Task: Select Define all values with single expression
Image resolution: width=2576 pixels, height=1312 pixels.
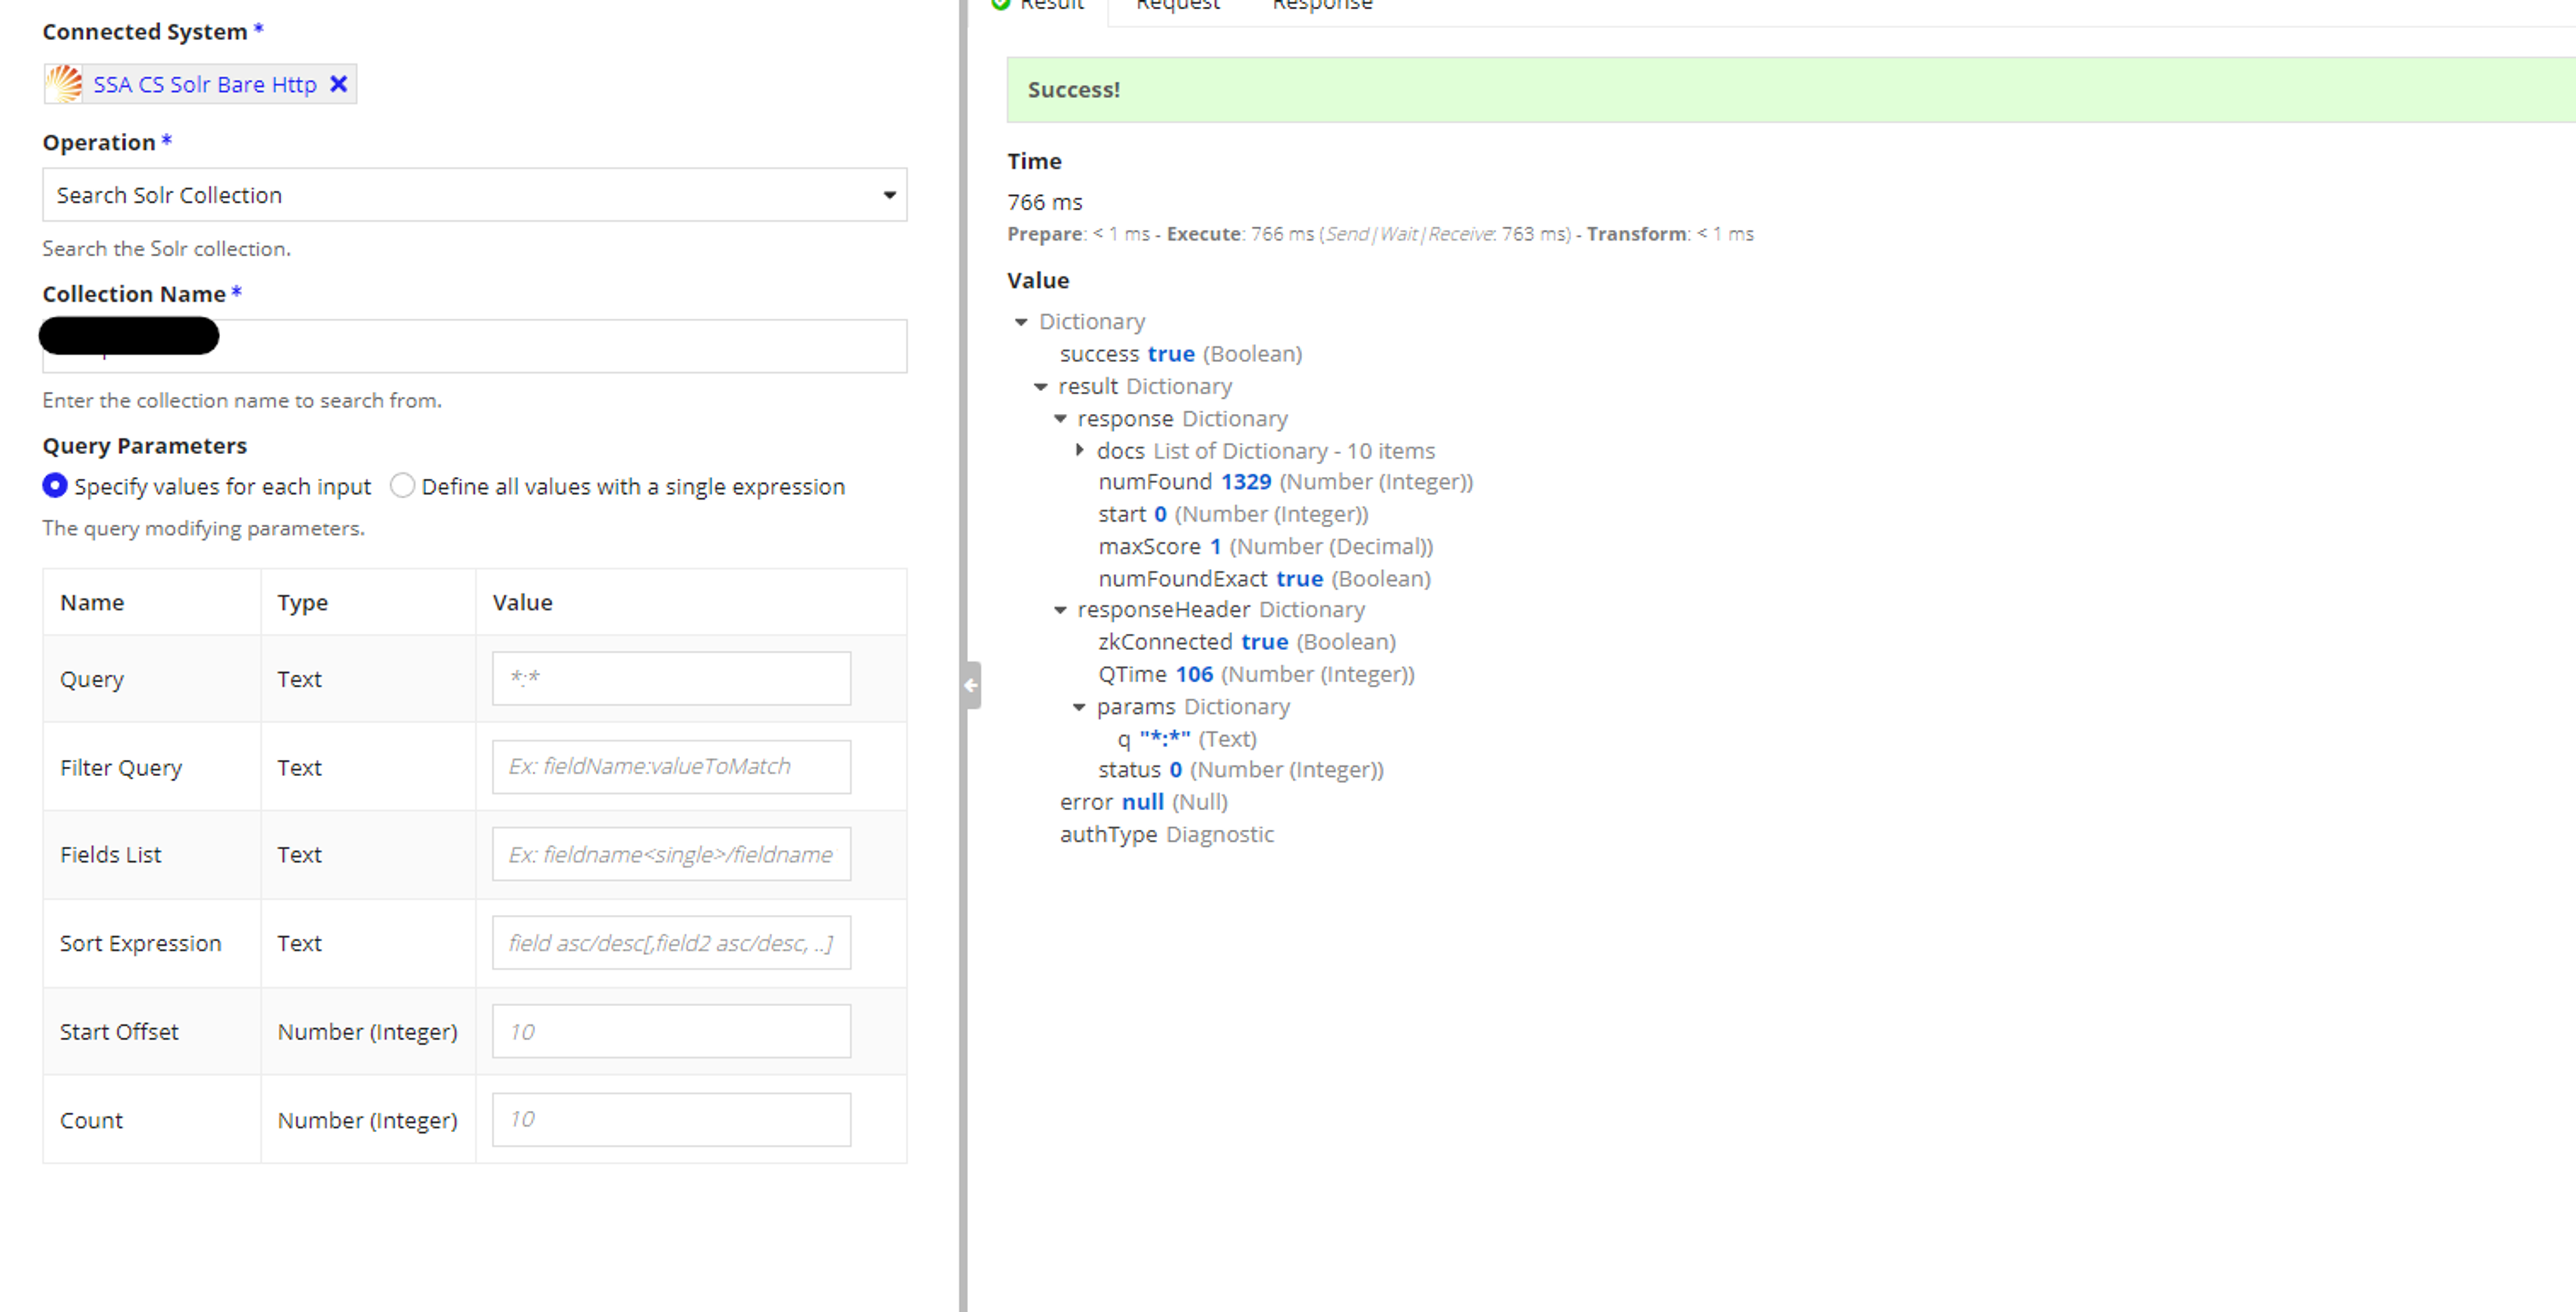Action: click(402, 486)
